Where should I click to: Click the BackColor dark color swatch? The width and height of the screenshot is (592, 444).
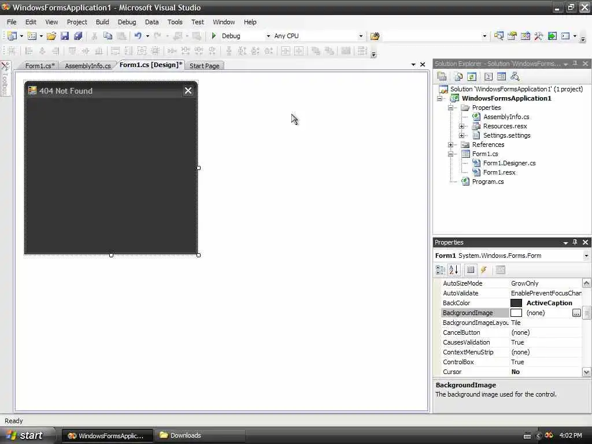[516, 303]
